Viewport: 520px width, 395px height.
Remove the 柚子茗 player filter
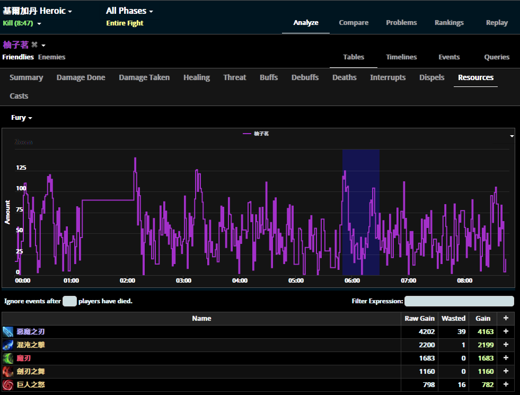pos(34,45)
